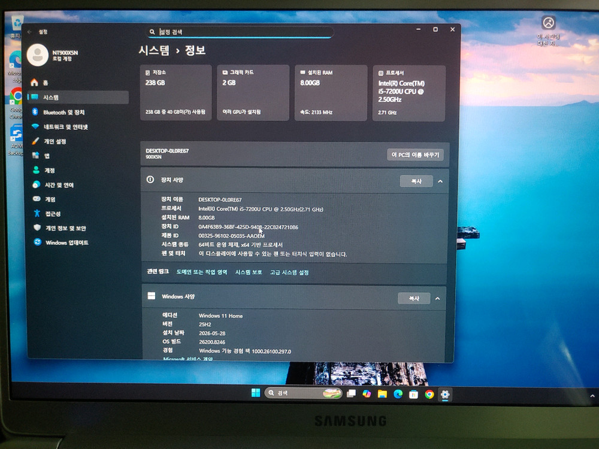
Task: Open 게임 settings category
Action: coord(78,199)
